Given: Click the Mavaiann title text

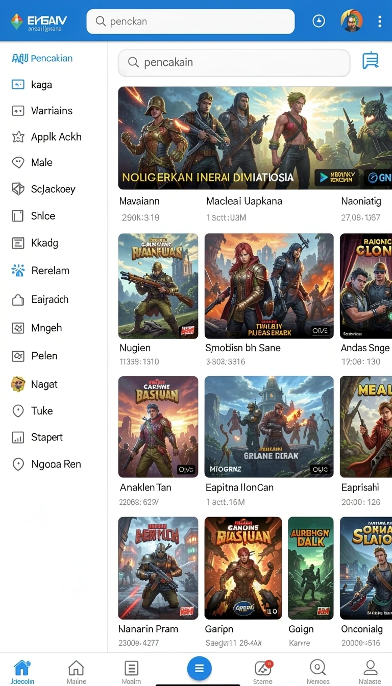Looking at the screenshot, I should [x=139, y=201].
